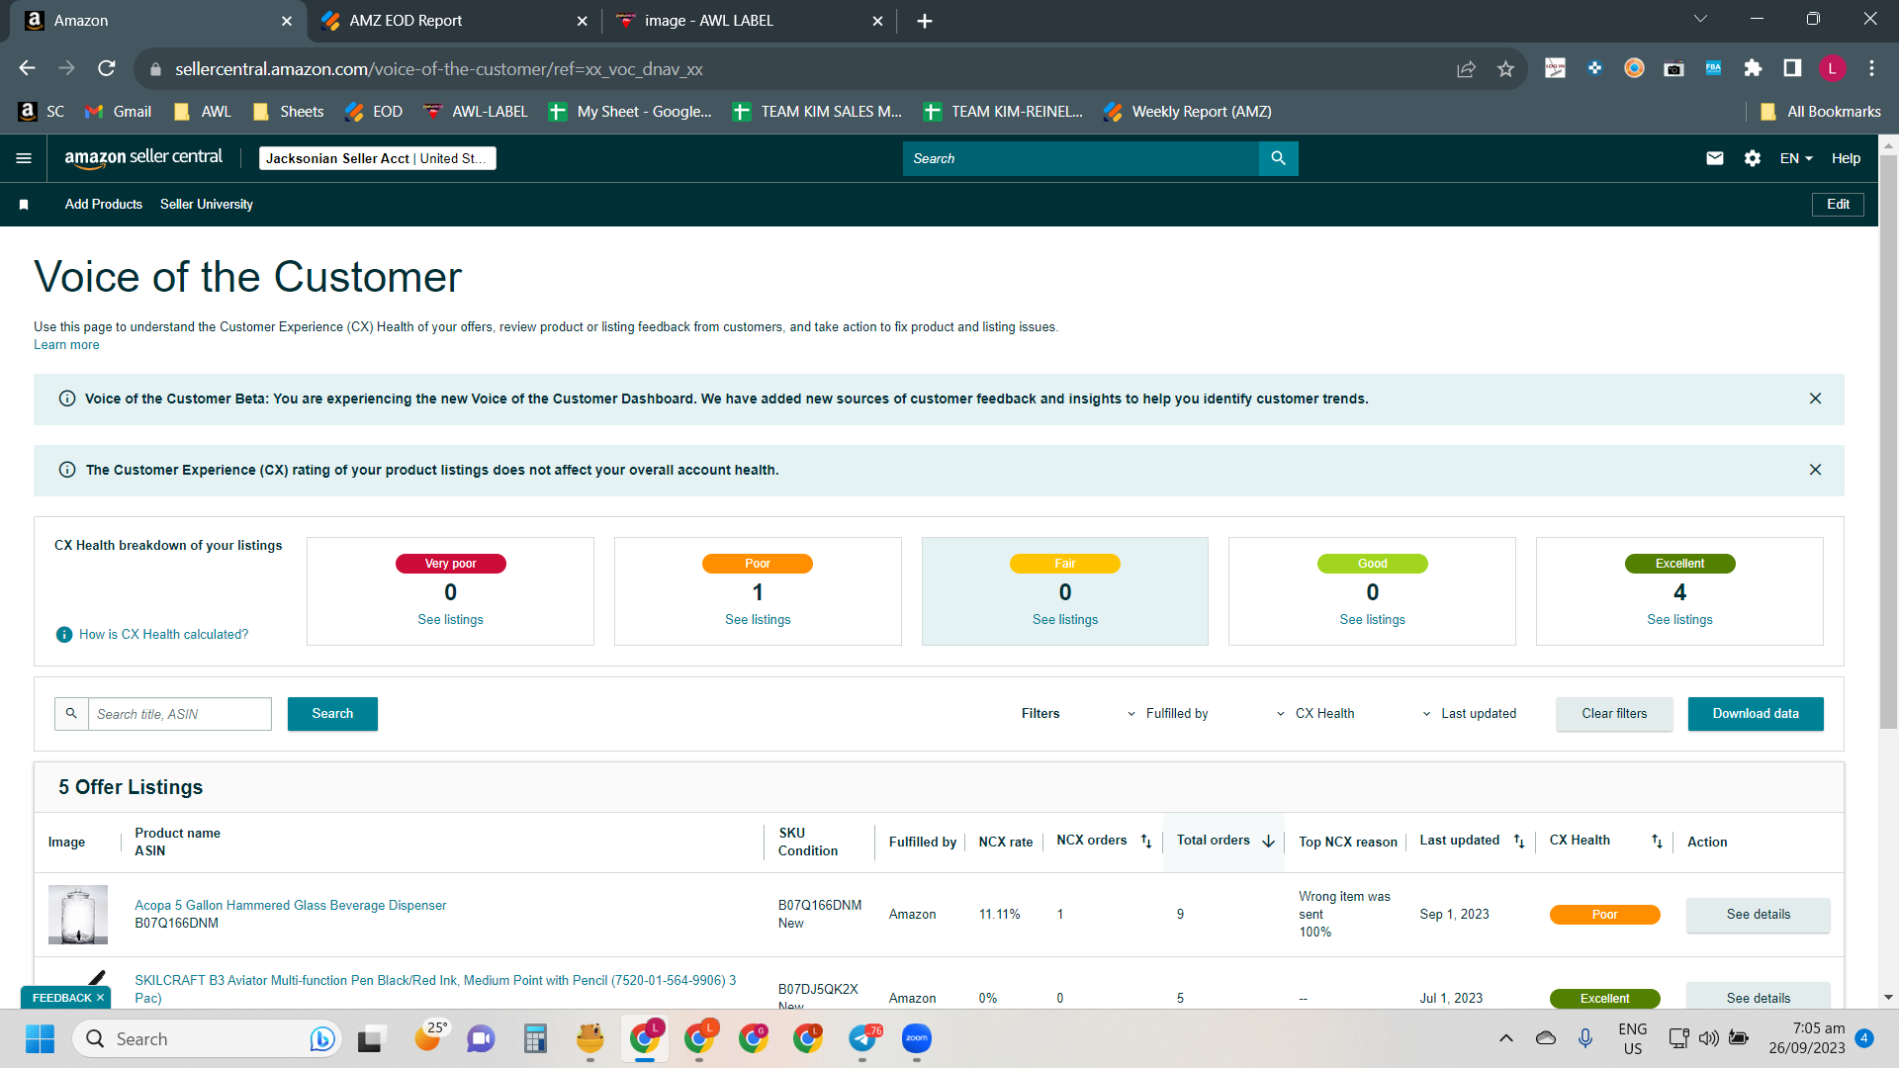Screen dimensions: 1899x1068
Task: Click the info icon beside CX Health calculated
Action: (x=64, y=635)
